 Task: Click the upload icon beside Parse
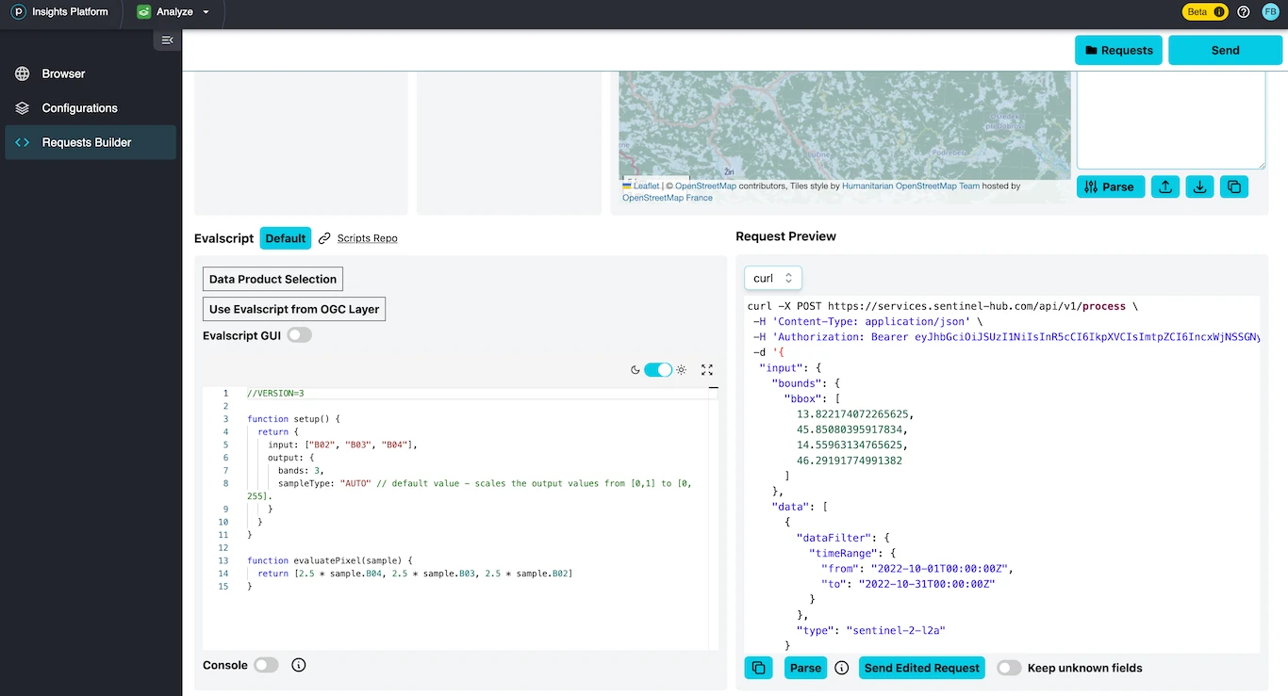click(x=1164, y=186)
